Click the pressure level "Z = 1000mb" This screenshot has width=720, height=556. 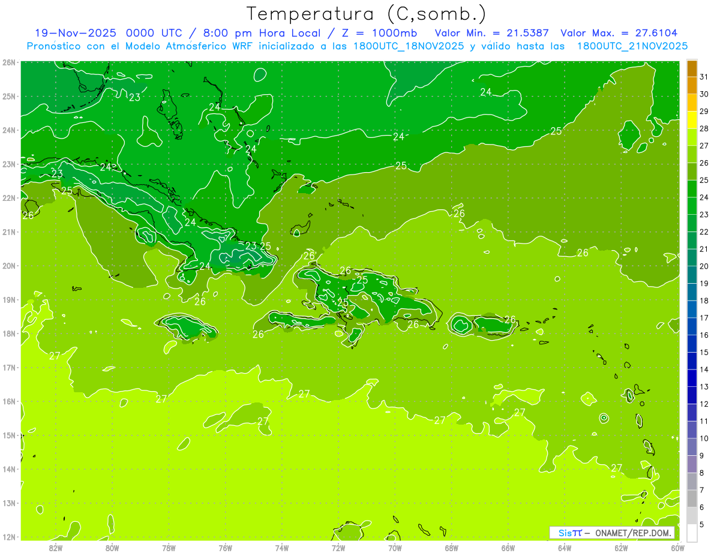pyautogui.click(x=379, y=33)
